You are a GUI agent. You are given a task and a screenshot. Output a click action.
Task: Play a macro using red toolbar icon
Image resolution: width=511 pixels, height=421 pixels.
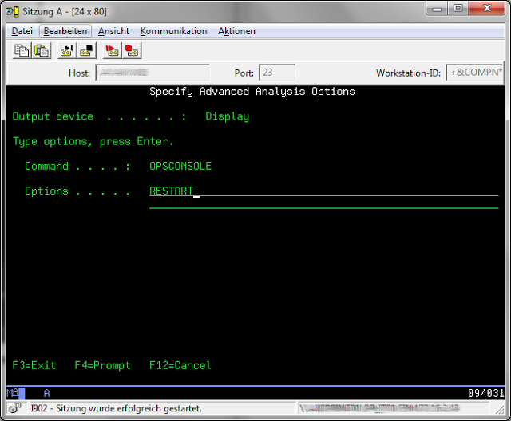click(x=113, y=50)
